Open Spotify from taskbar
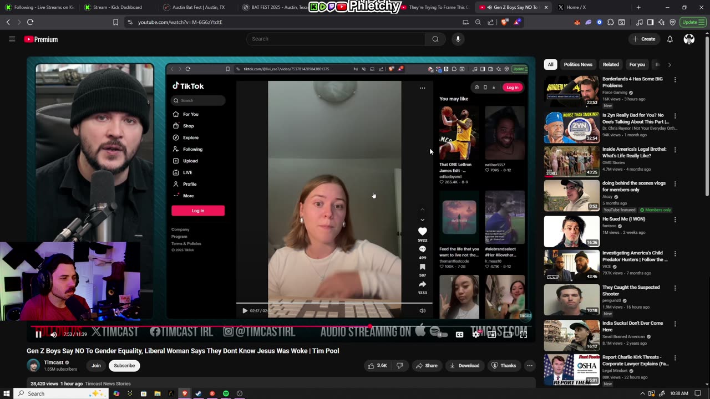The width and height of the screenshot is (710, 399). click(226, 393)
